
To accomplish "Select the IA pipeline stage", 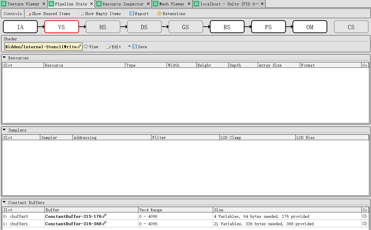I will point(20,27).
